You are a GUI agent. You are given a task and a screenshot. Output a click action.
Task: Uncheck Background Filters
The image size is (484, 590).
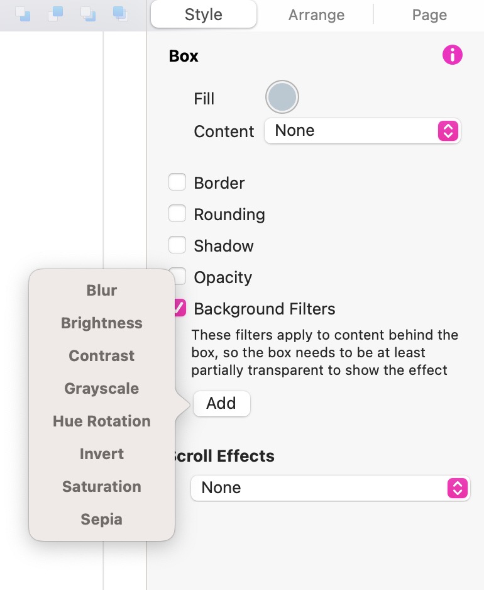[x=180, y=308]
